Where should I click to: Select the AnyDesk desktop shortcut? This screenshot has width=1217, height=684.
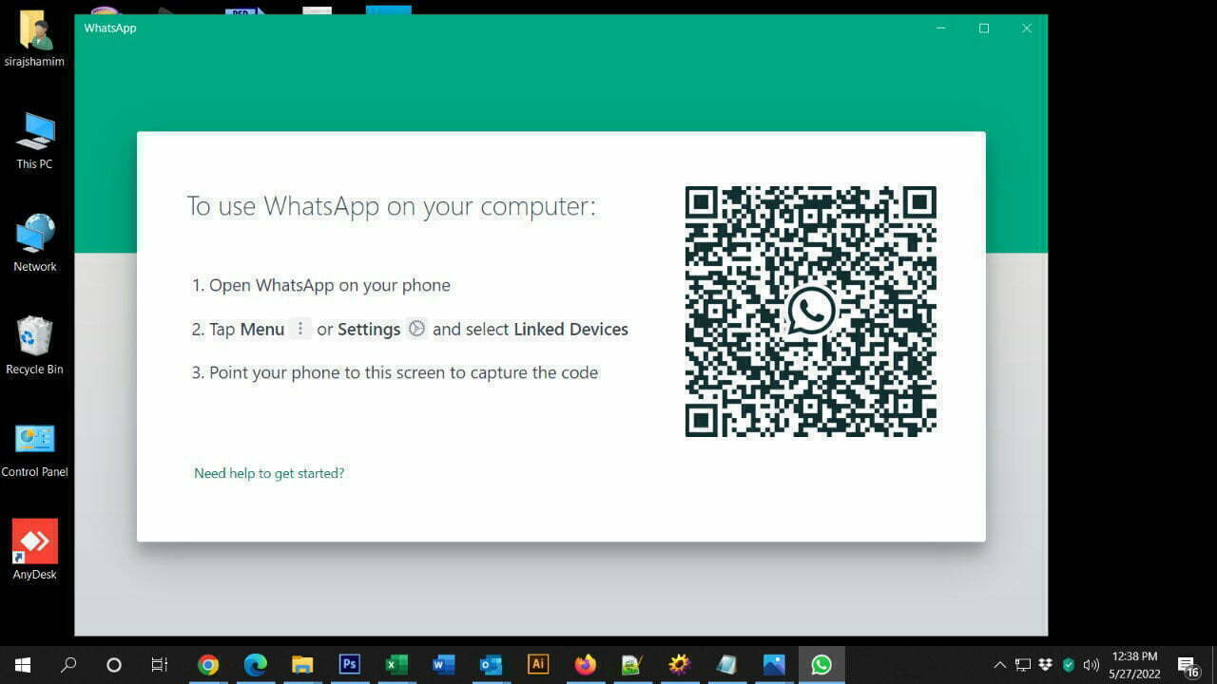[x=35, y=550]
